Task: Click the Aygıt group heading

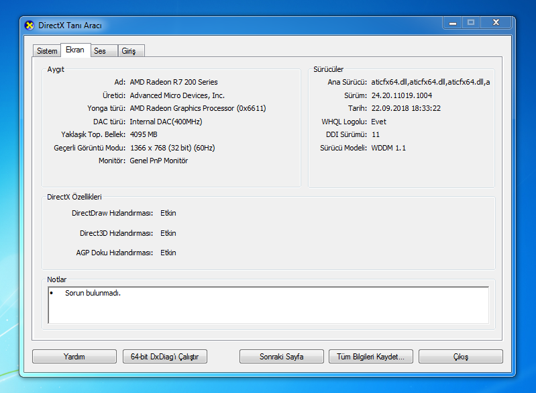Action: click(56, 69)
